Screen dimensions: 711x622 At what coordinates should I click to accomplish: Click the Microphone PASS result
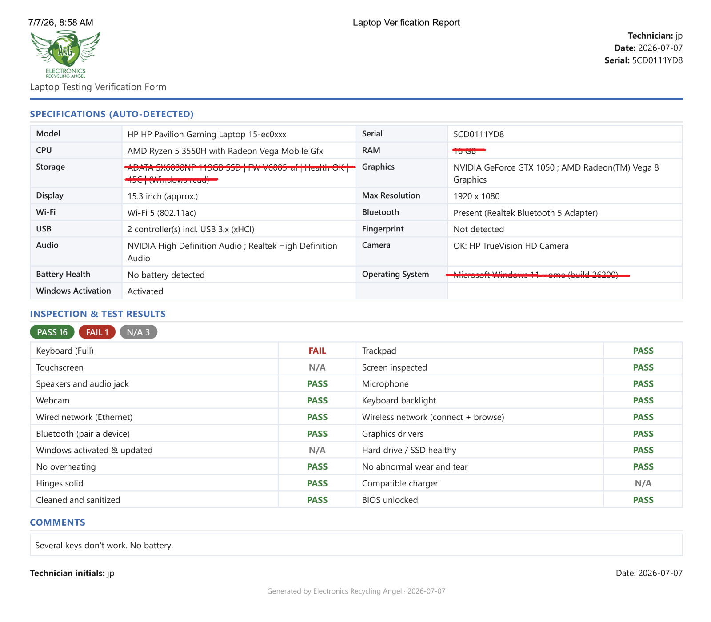click(x=643, y=384)
